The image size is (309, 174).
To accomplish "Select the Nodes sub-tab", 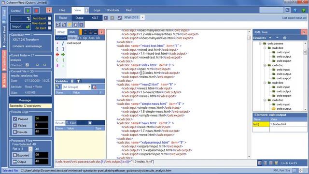I will click(72, 38).
